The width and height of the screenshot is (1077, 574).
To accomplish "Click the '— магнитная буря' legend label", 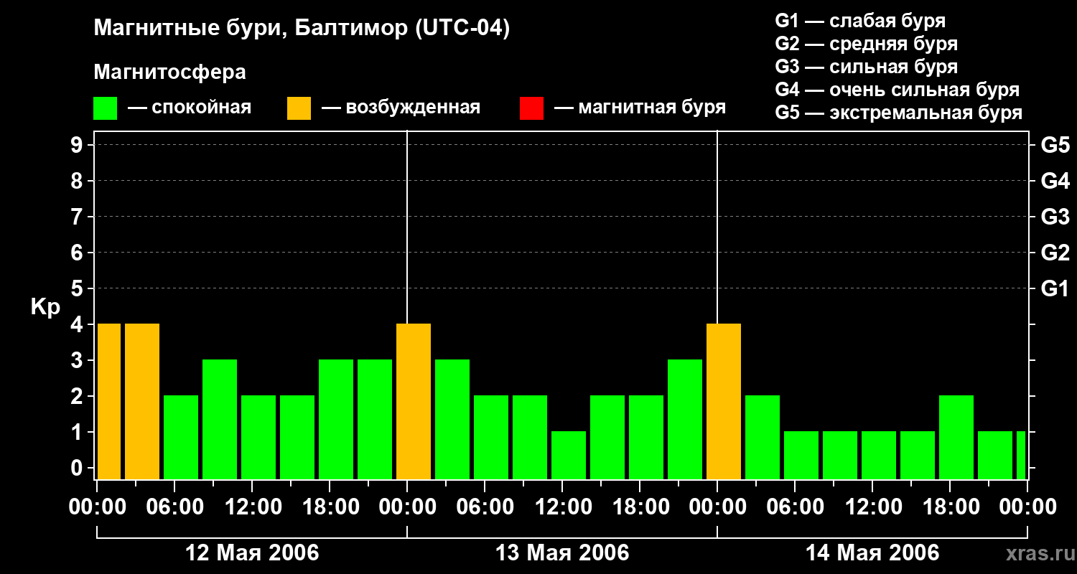I will 640,108.
